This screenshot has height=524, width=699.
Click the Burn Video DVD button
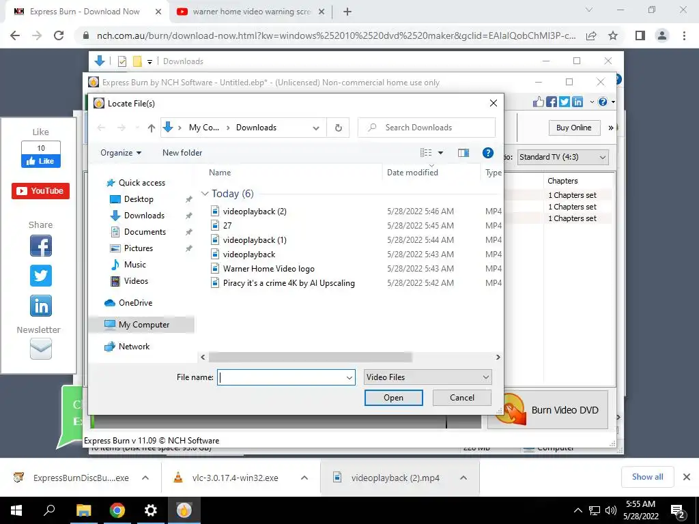(x=548, y=410)
